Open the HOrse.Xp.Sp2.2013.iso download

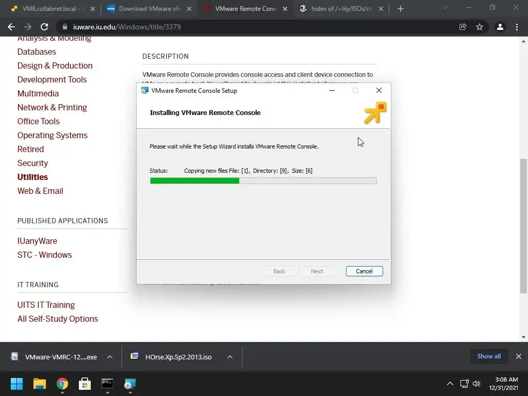172,357
